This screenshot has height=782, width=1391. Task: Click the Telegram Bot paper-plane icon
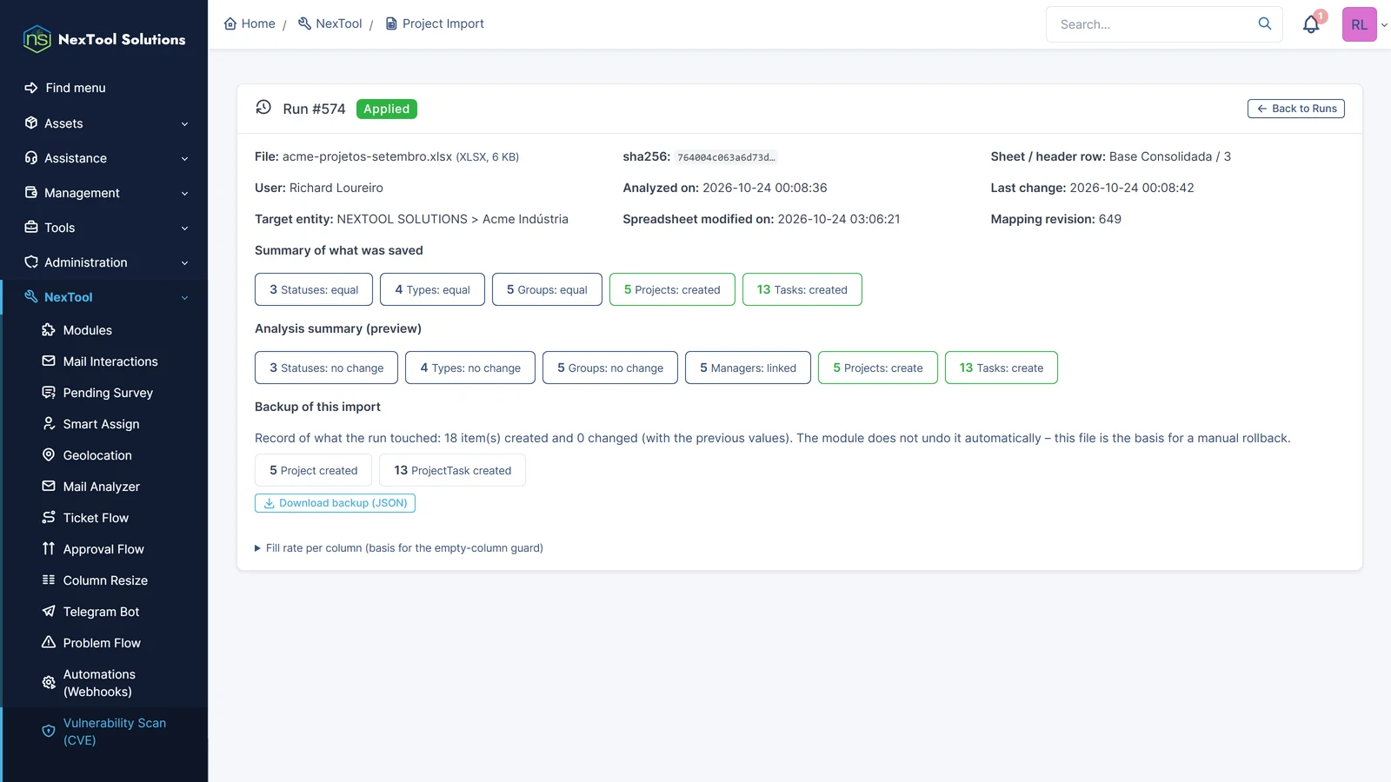(49, 612)
